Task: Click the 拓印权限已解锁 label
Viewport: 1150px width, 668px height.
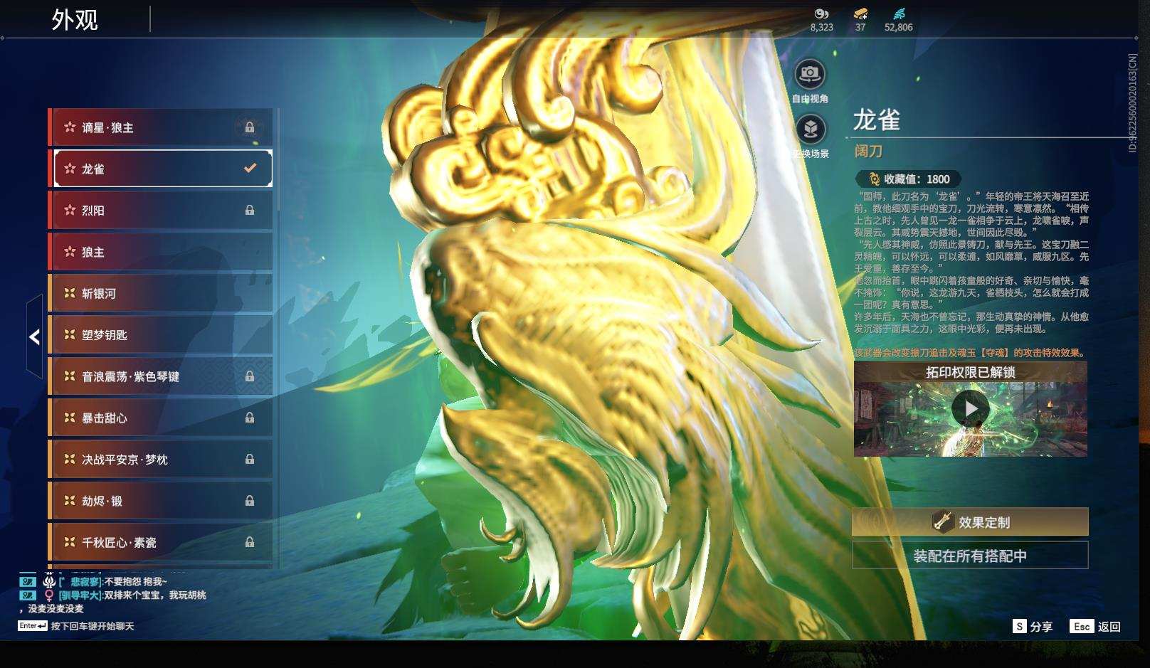Action: pyautogui.click(x=971, y=372)
